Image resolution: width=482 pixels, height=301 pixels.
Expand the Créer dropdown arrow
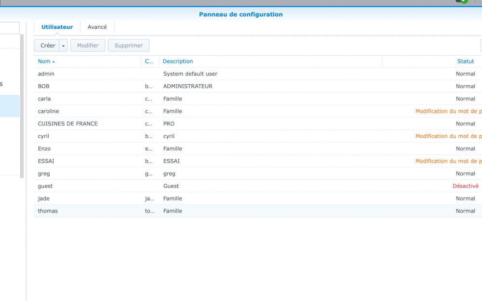pyautogui.click(x=63, y=46)
